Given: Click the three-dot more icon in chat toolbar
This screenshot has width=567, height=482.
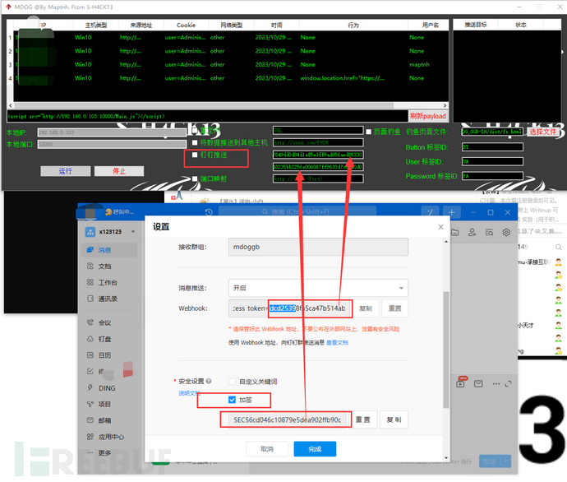Looking at the screenshot, I should 496,383.
